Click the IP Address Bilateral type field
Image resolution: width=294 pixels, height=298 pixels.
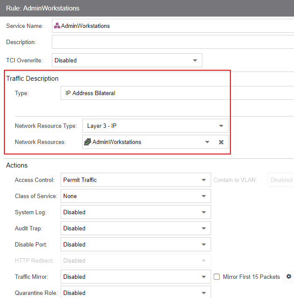coord(174,93)
